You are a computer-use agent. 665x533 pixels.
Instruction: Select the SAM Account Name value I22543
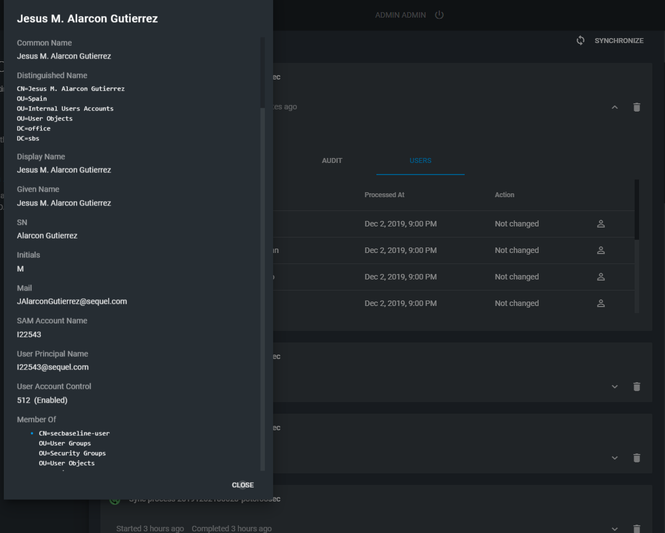(x=29, y=334)
